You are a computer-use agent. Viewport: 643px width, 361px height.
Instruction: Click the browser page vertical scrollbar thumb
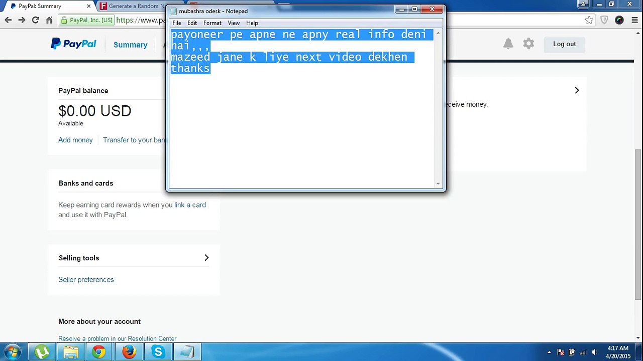[x=638, y=224]
